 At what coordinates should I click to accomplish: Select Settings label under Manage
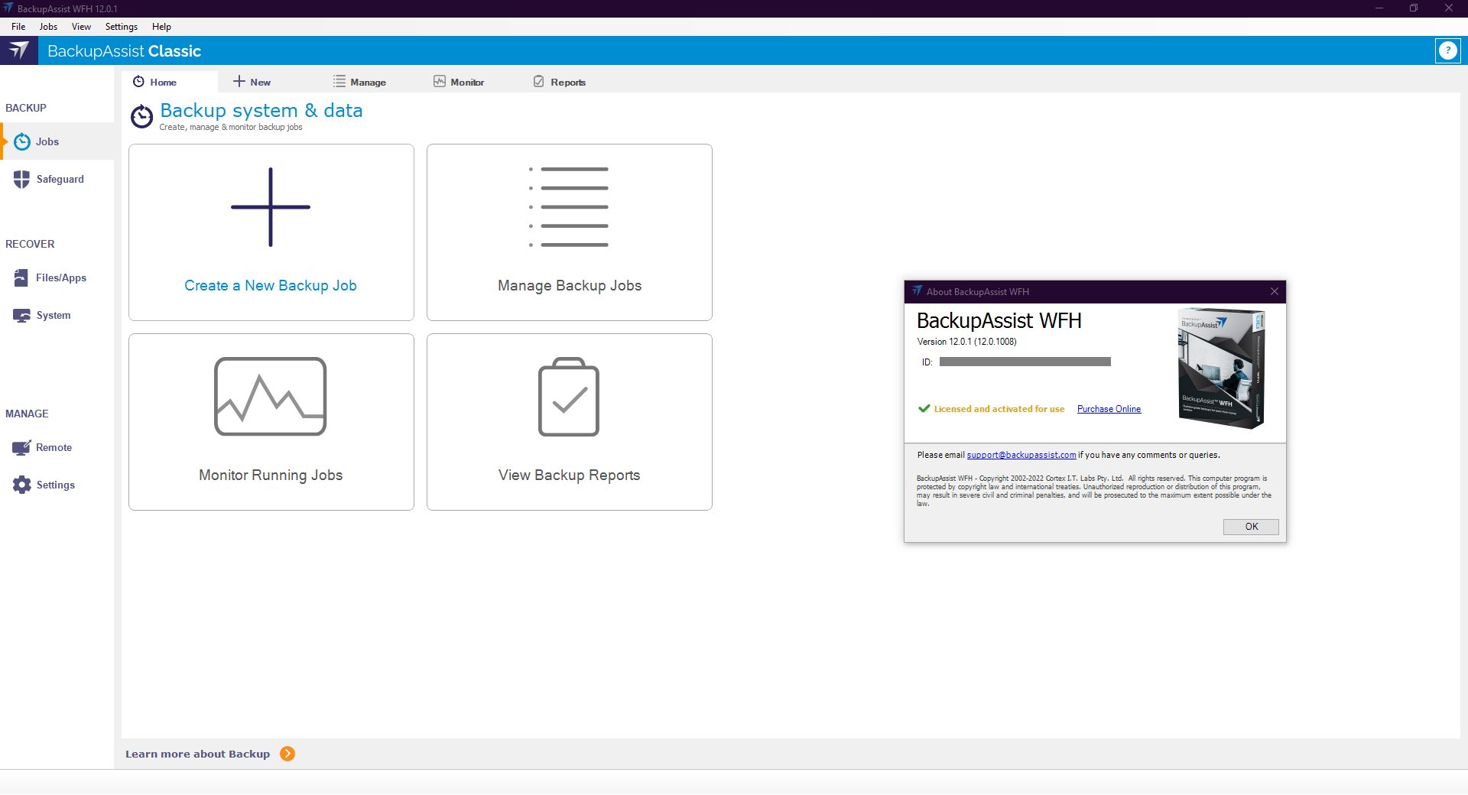pos(56,485)
